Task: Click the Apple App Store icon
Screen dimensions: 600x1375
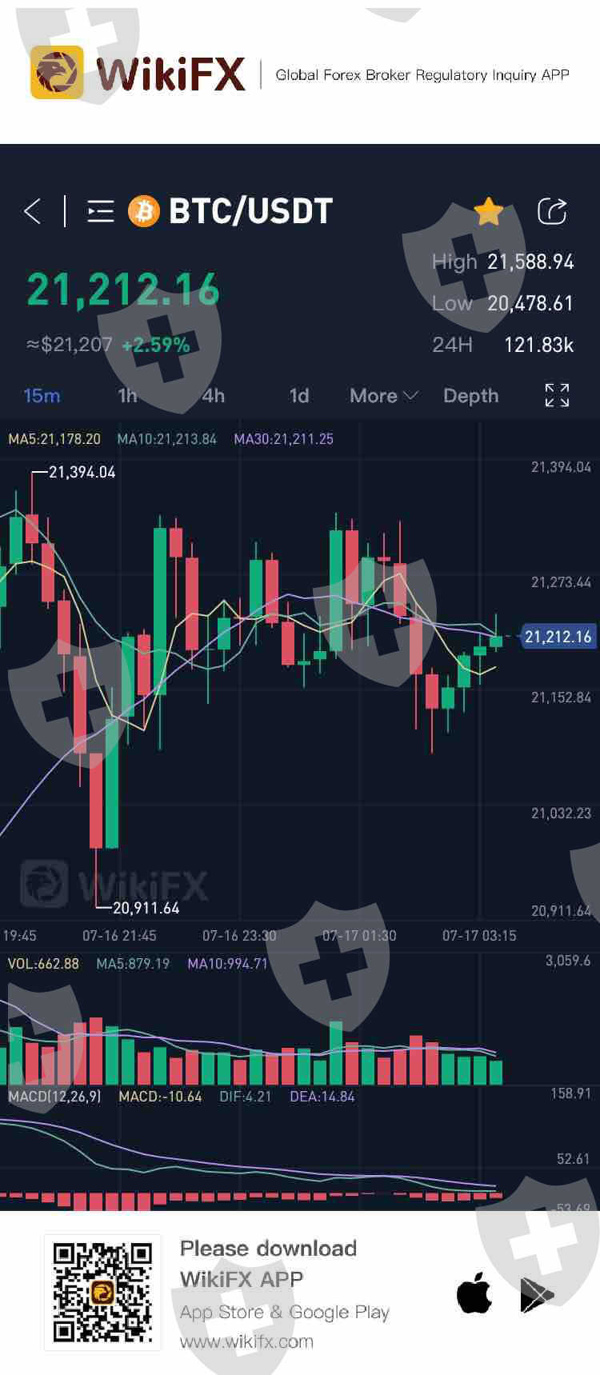Action: click(x=474, y=1293)
